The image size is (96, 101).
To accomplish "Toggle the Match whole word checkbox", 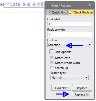I will pyautogui.click(x=52, y=63).
